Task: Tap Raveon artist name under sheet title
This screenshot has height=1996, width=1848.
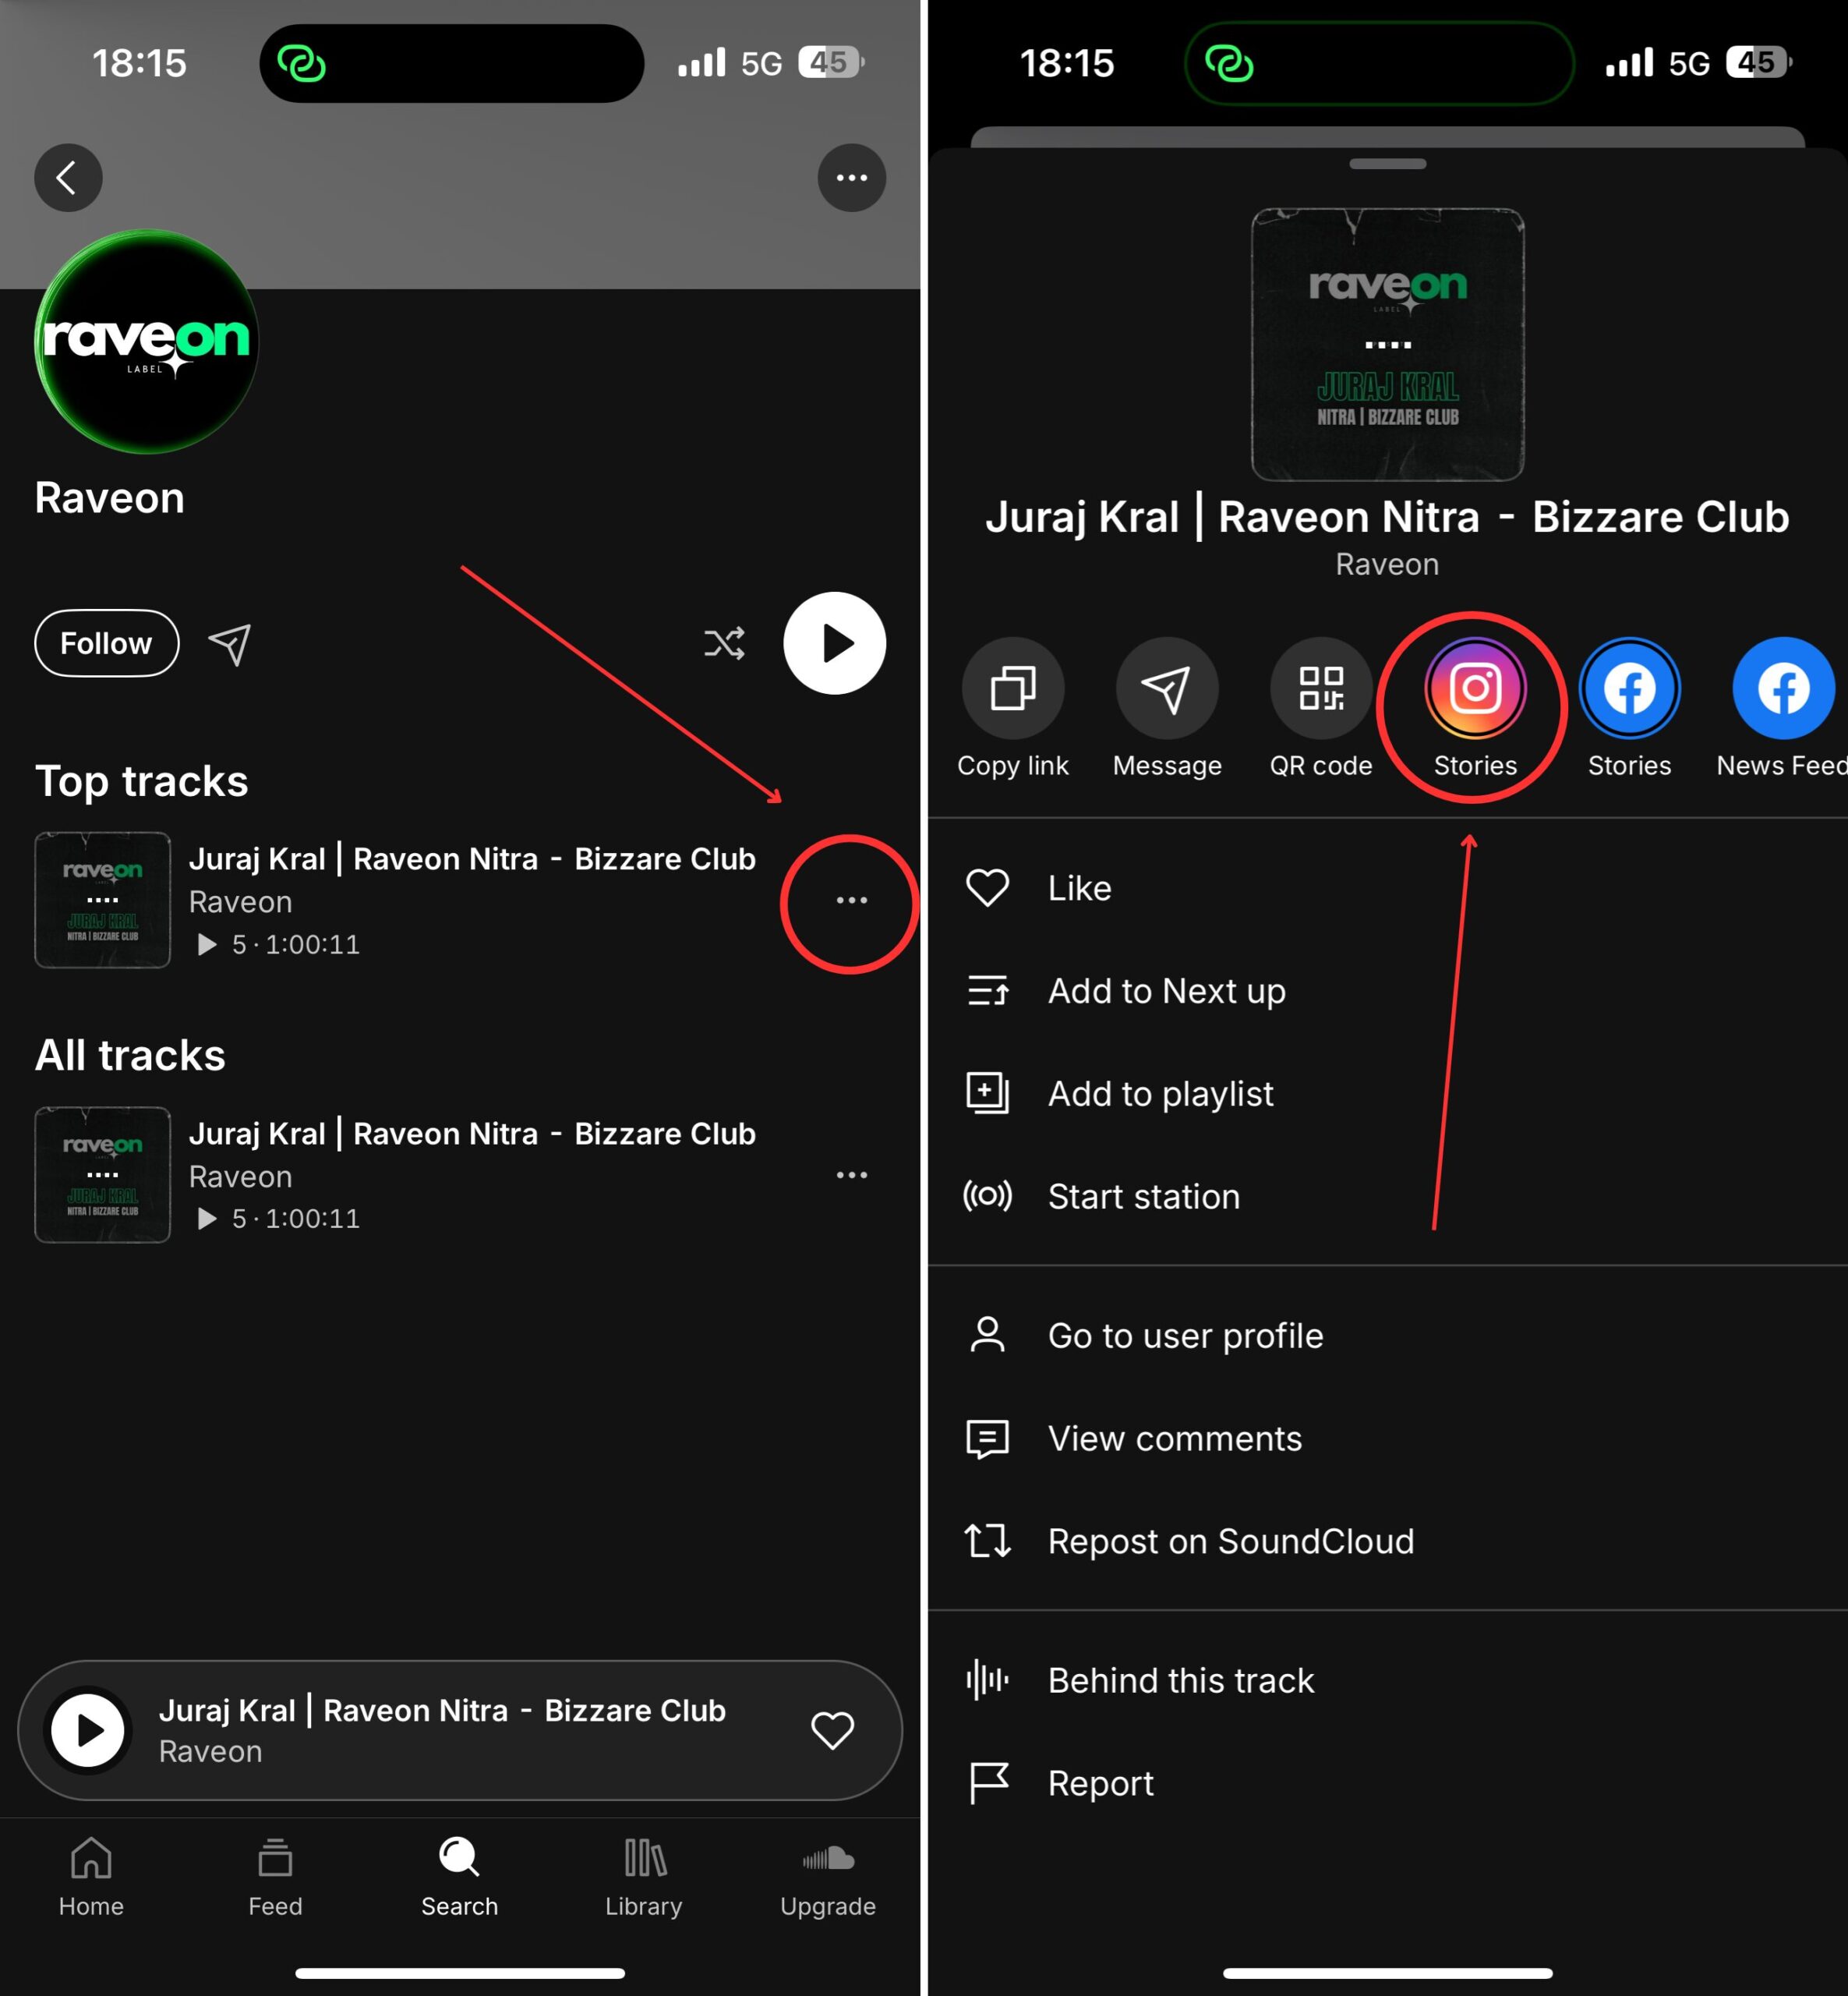Action: pyautogui.click(x=1387, y=564)
